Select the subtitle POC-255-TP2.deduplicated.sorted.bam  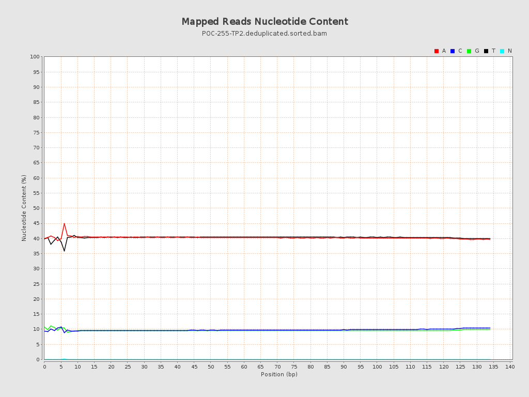264,34
